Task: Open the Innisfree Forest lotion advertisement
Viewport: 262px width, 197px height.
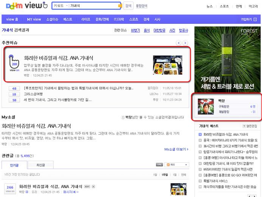Action: [x=228, y=60]
